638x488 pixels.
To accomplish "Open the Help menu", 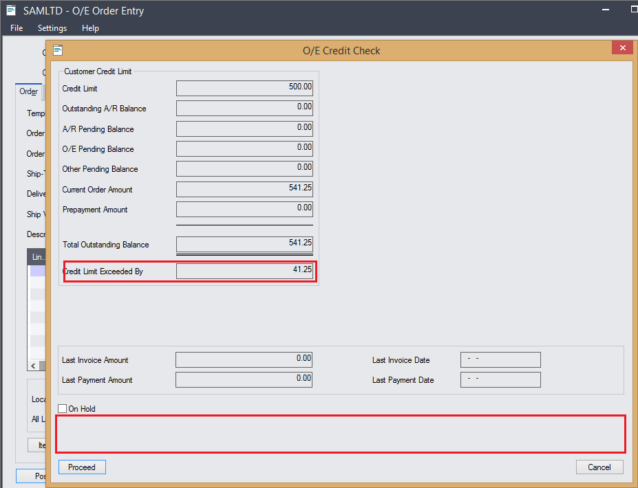I will coord(90,28).
